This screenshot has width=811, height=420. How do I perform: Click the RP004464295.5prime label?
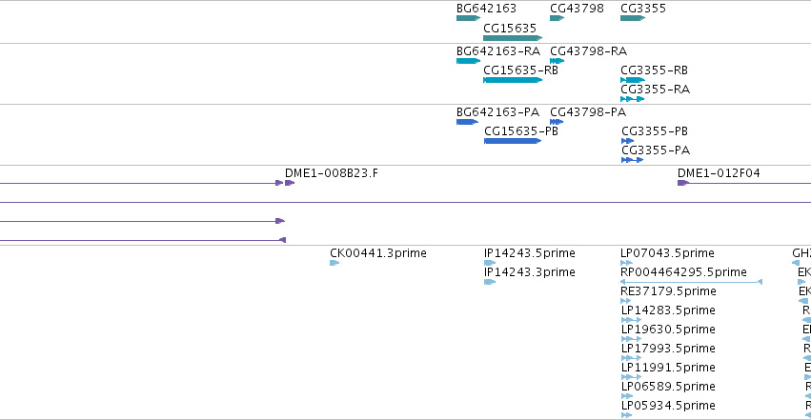tap(683, 272)
